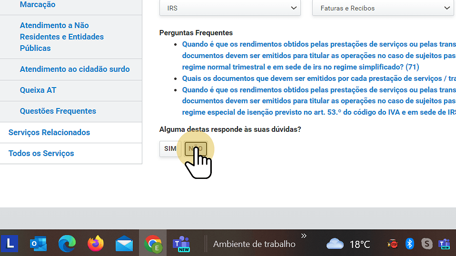Click 'Perguntas Frequentes' heading

[196, 33]
